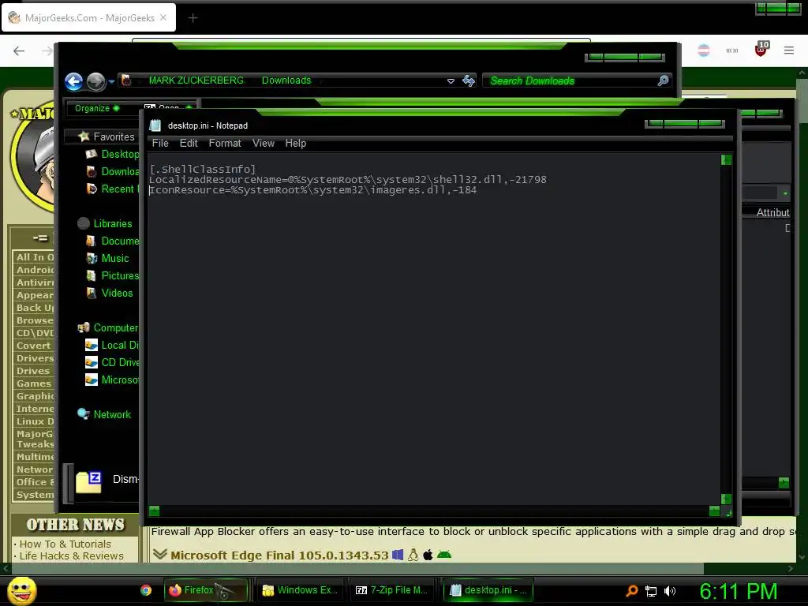The image size is (808, 606).
Task: Select the MajorGeeks.Com Firefox tab
Action: point(88,18)
